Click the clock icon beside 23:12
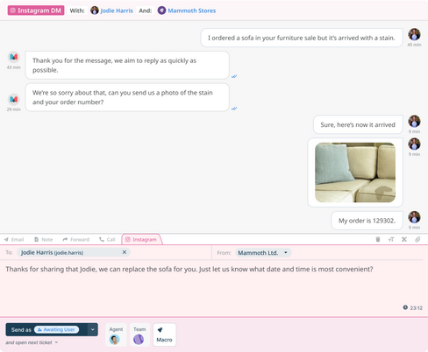This screenshot has height=352, width=428. click(405, 307)
